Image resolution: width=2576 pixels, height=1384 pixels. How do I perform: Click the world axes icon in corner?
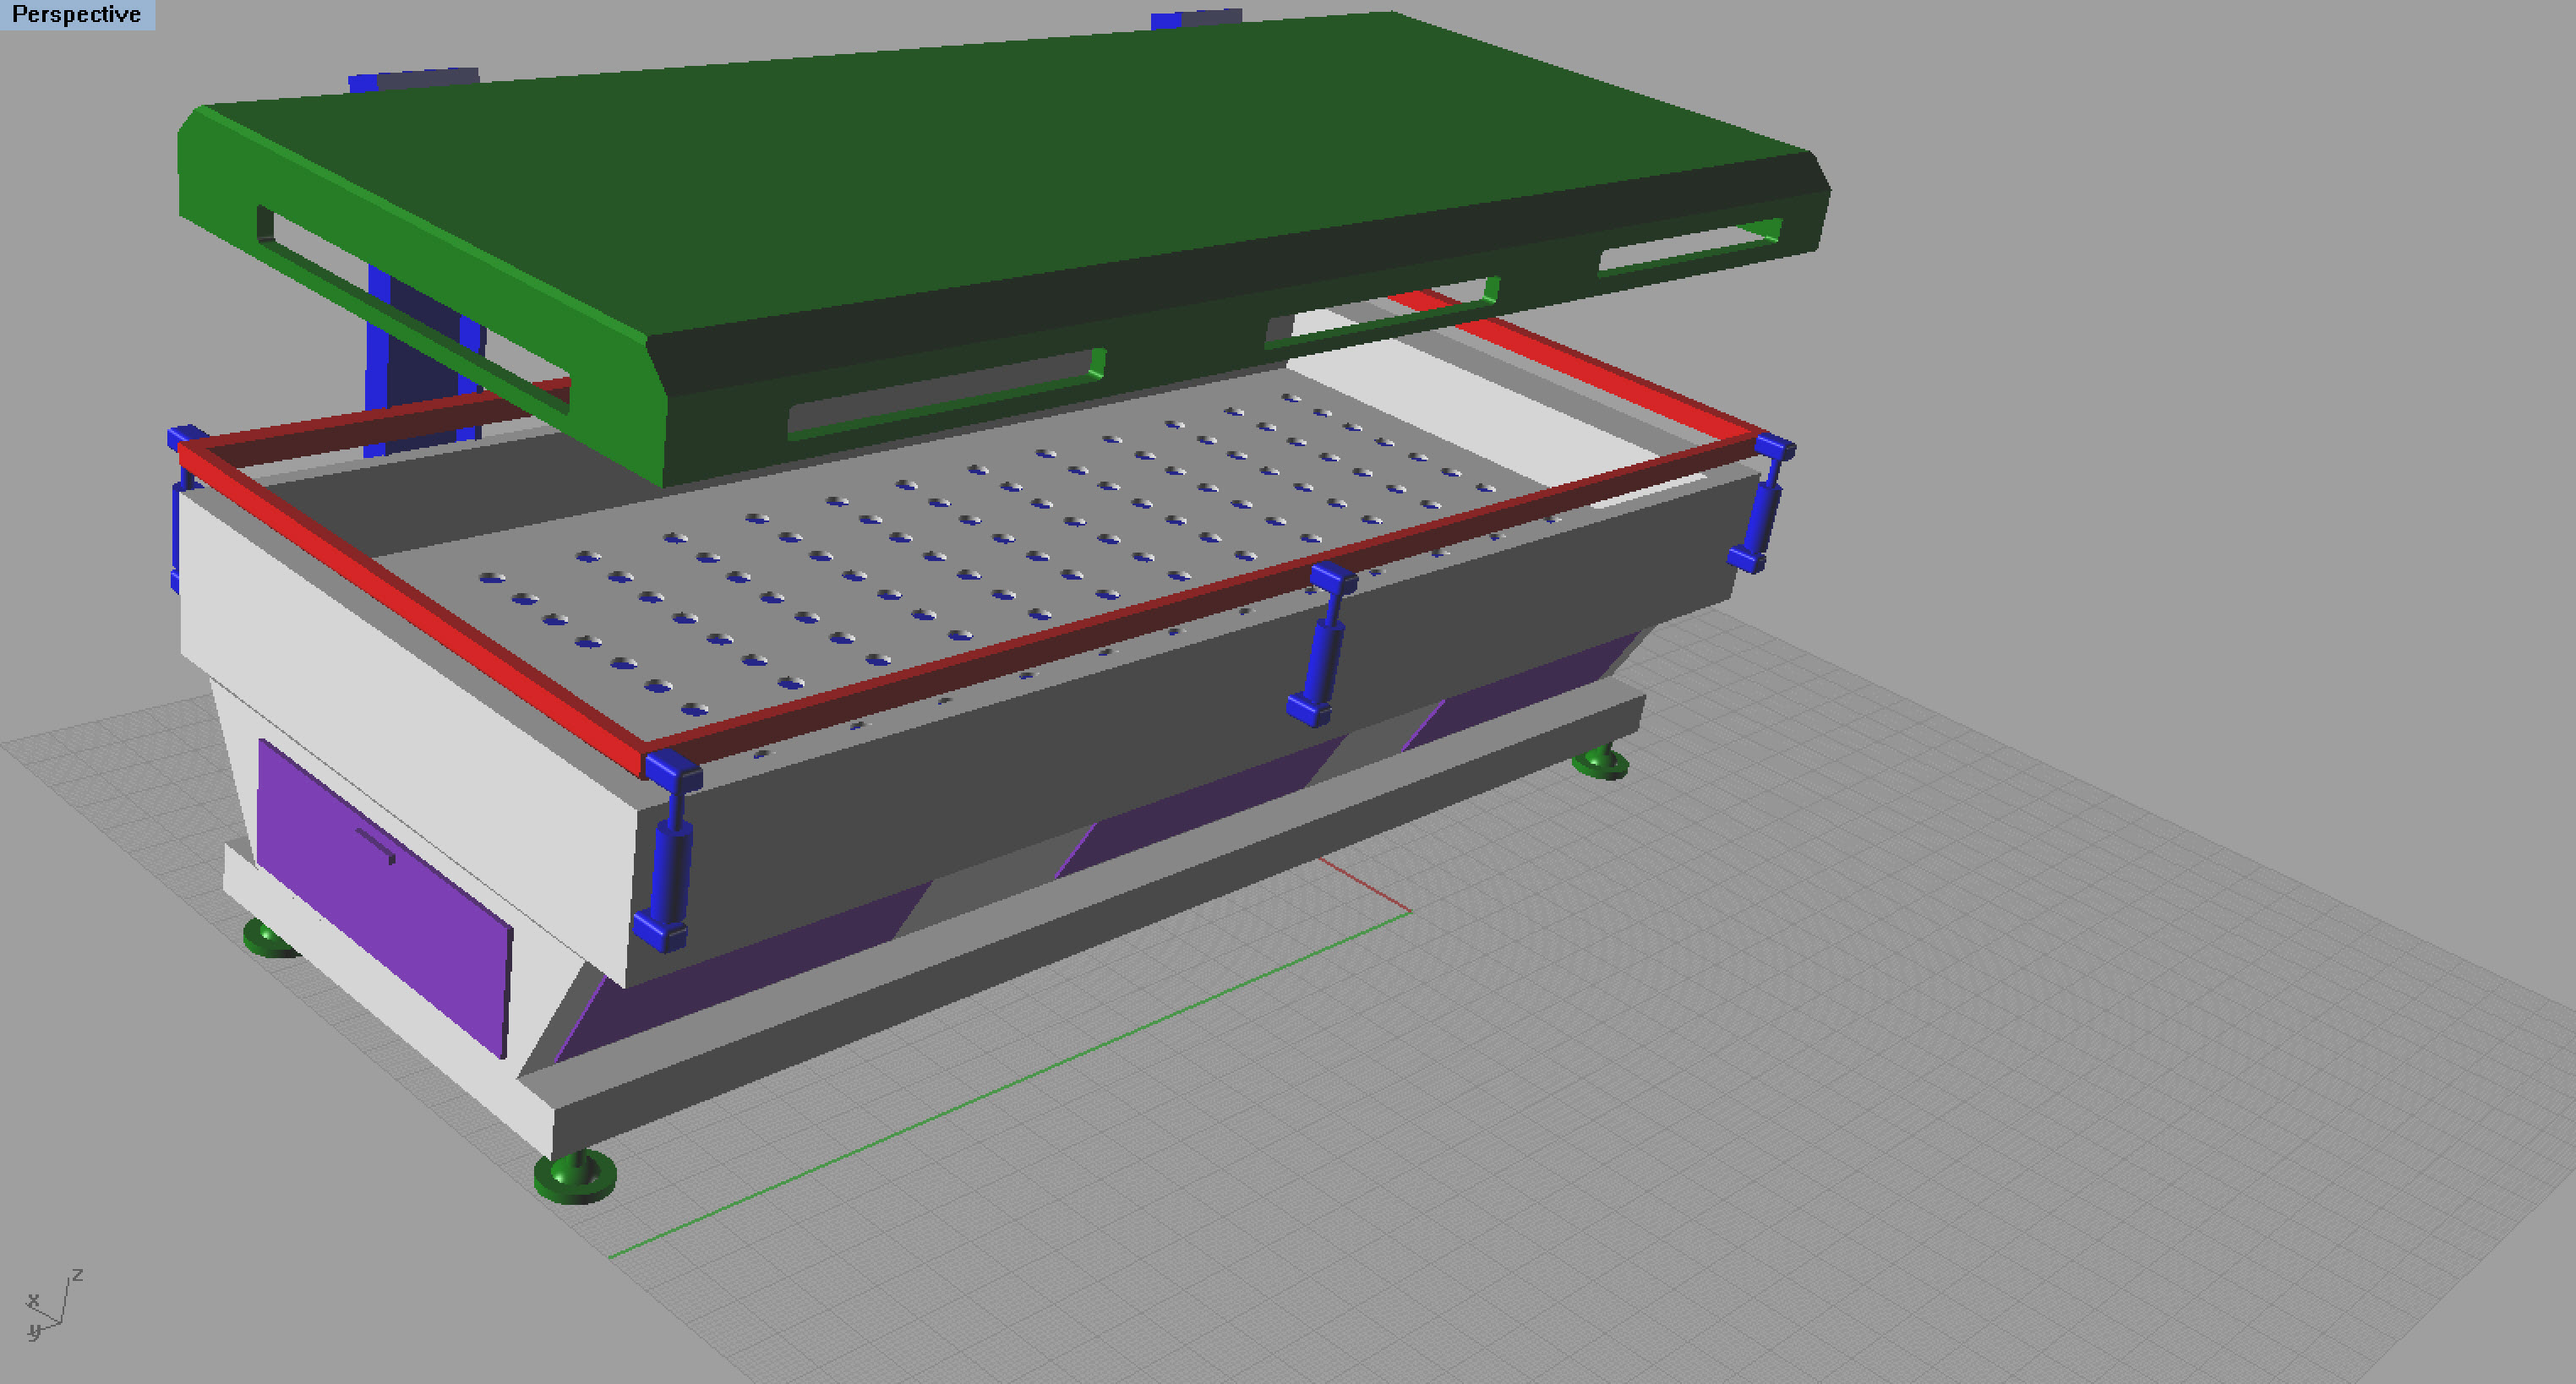(x=50, y=1305)
